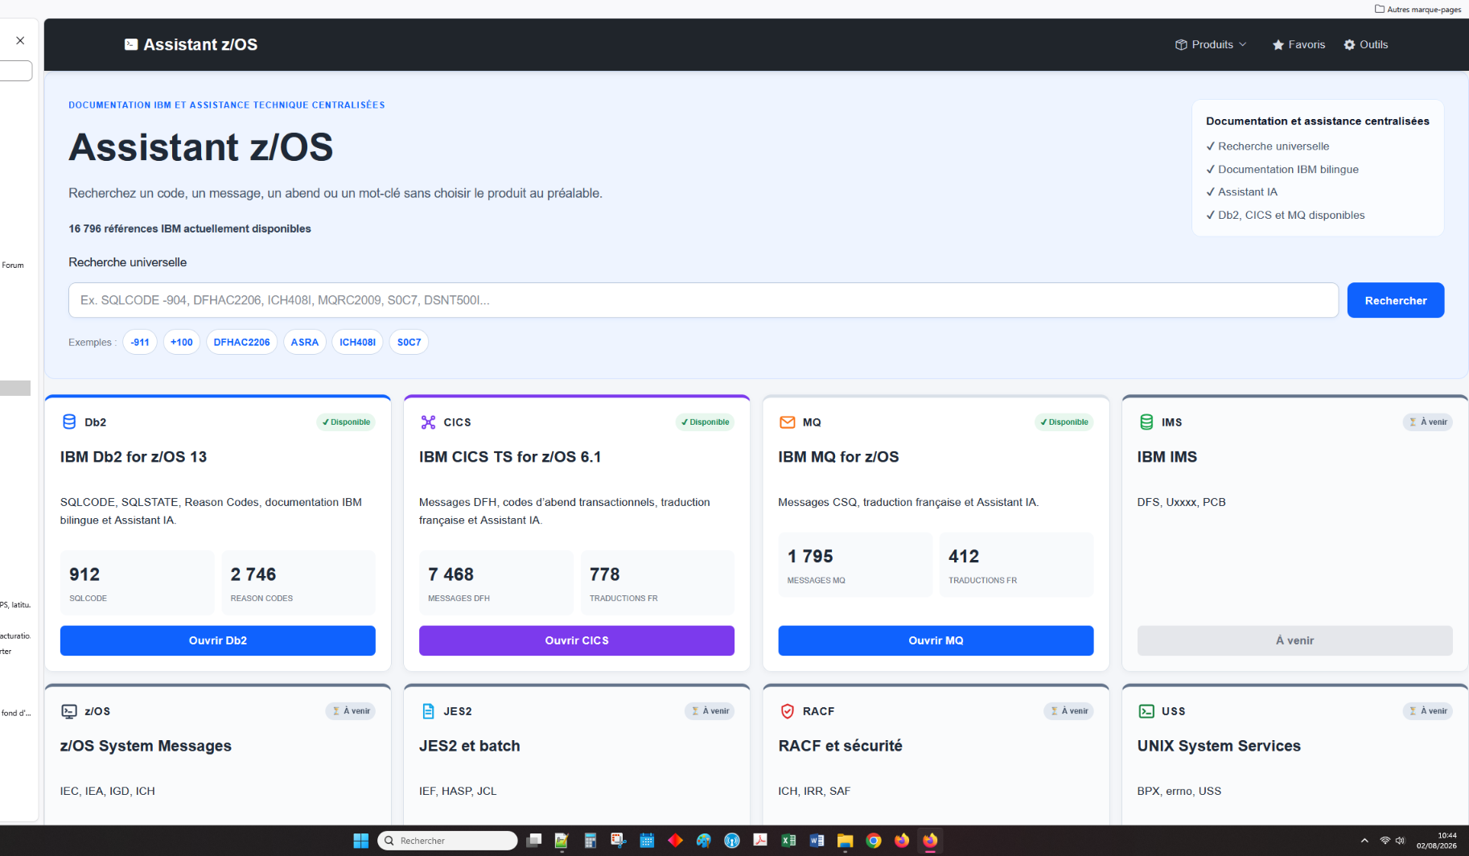
Task: Click the 778 Traductions FR tile
Action: pyautogui.click(x=657, y=583)
